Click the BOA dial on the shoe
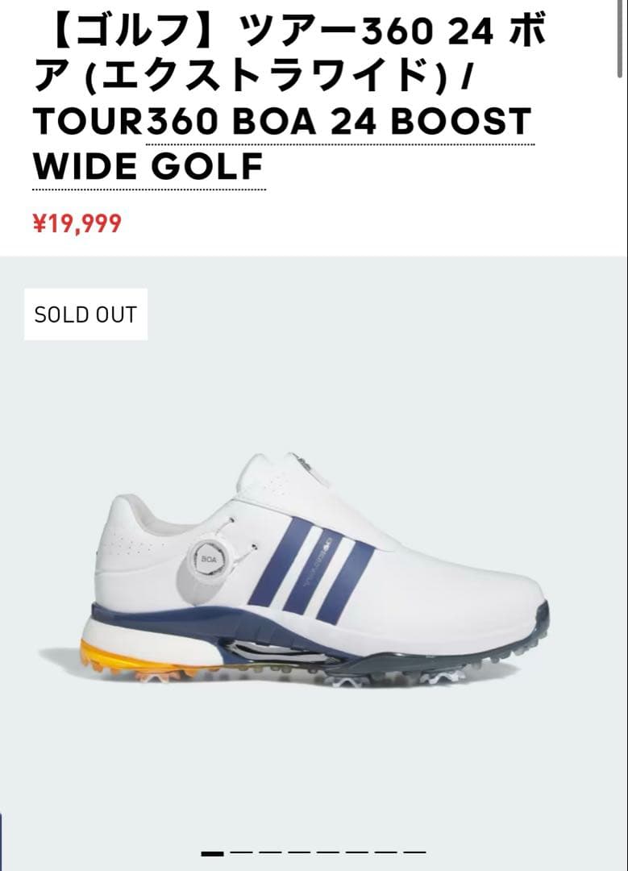 click(208, 560)
